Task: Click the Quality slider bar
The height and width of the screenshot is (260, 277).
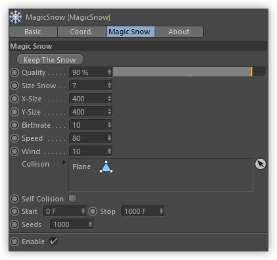Action: click(189, 72)
